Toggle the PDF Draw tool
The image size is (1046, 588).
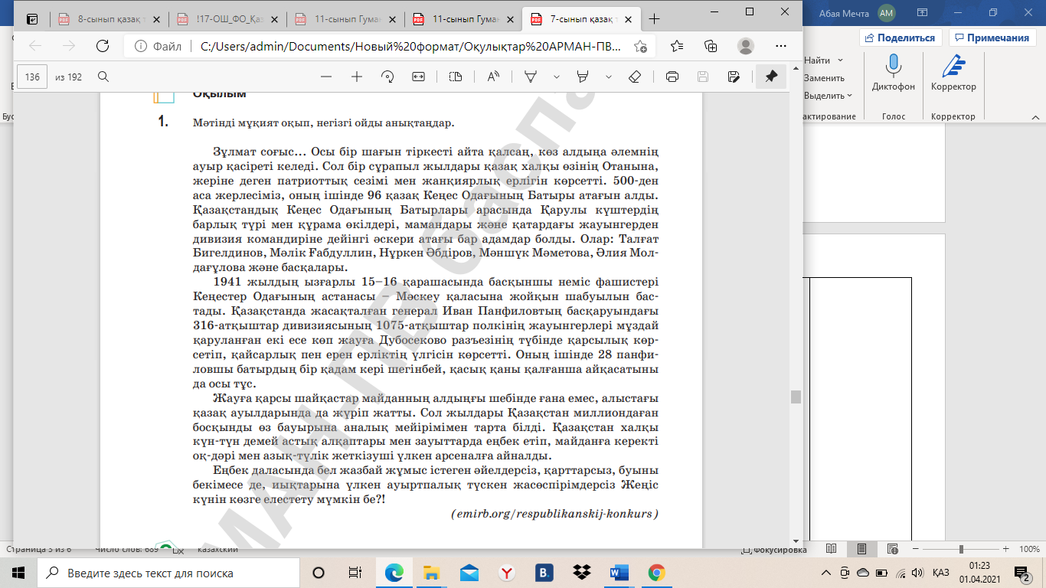[530, 77]
